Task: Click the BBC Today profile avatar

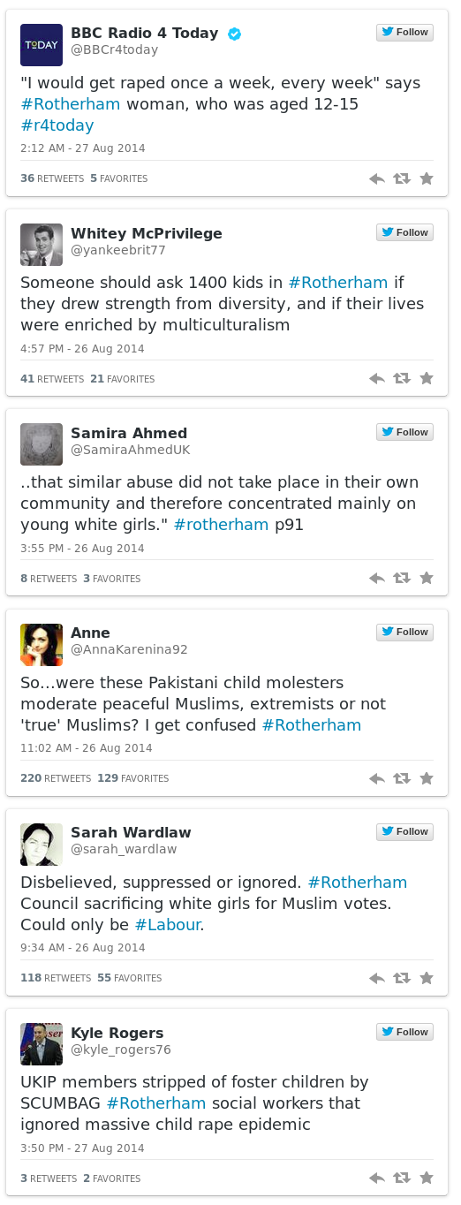Action: coord(42,45)
